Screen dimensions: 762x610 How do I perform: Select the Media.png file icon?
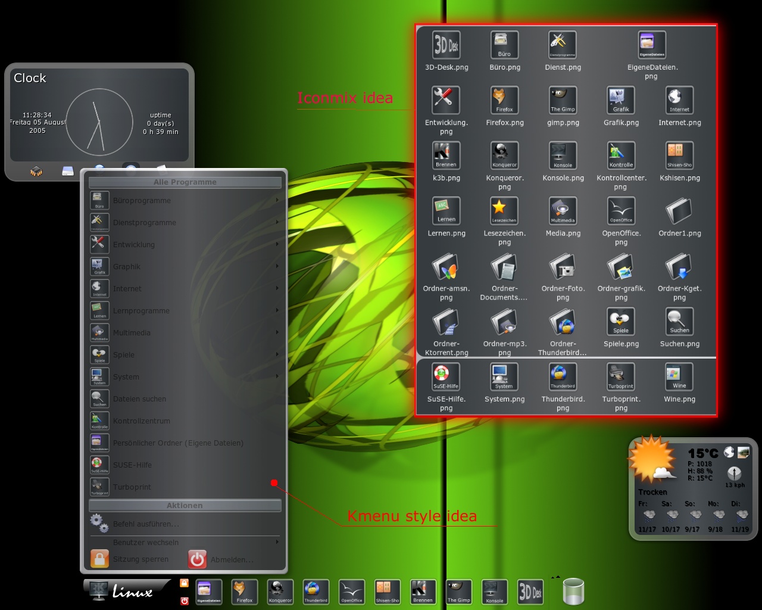tap(563, 211)
